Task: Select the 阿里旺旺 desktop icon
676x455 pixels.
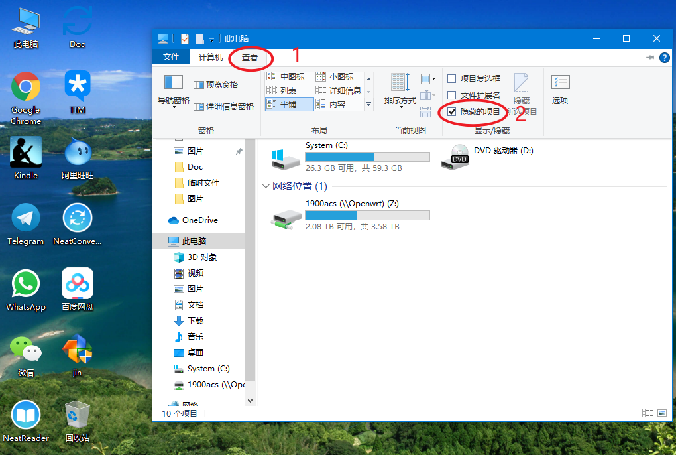Action: coord(77,159)
